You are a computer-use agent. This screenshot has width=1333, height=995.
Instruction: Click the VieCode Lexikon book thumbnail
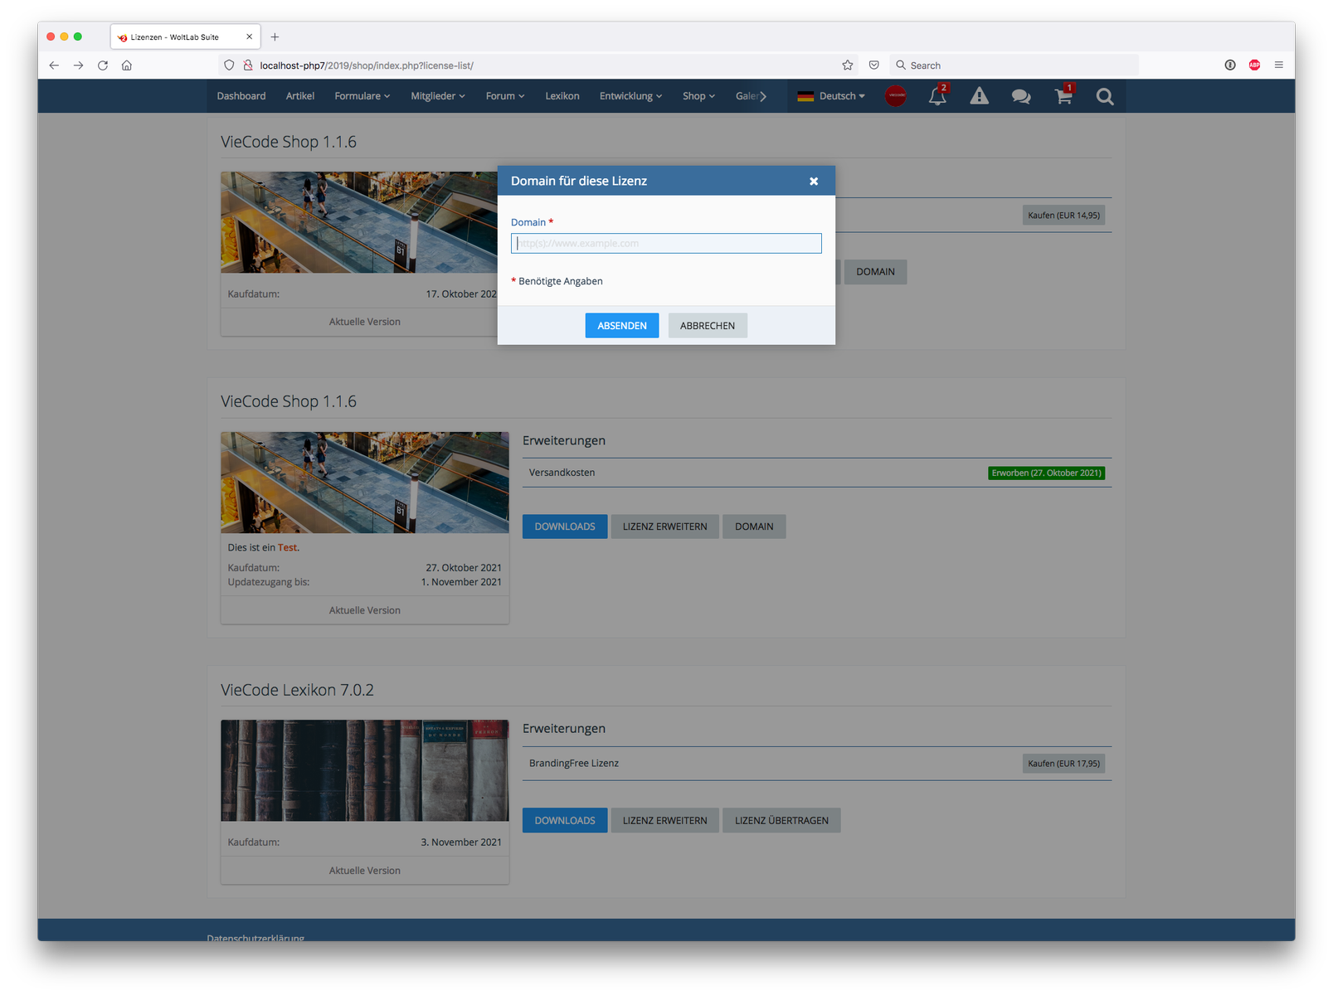[364, 770]
